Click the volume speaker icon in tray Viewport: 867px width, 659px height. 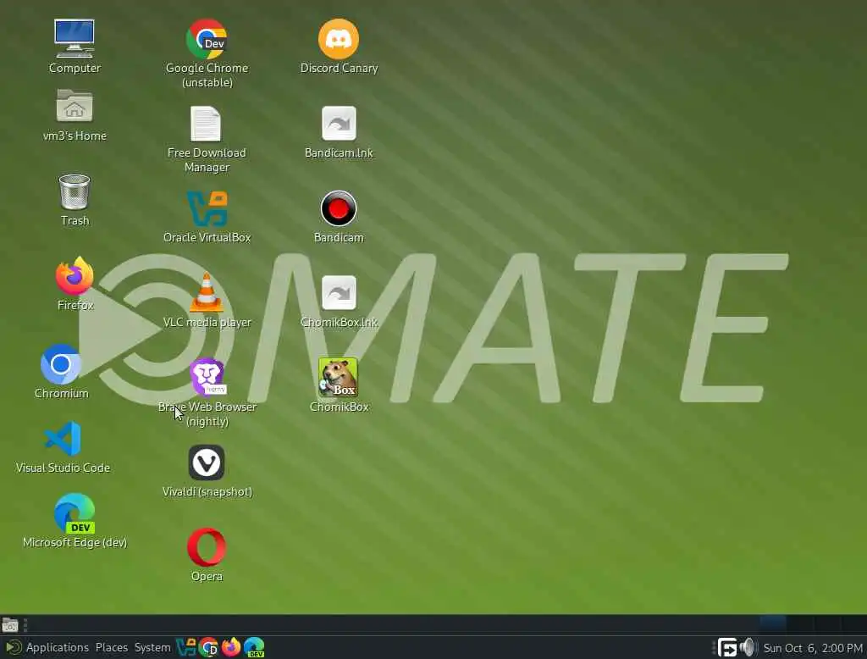747,647
